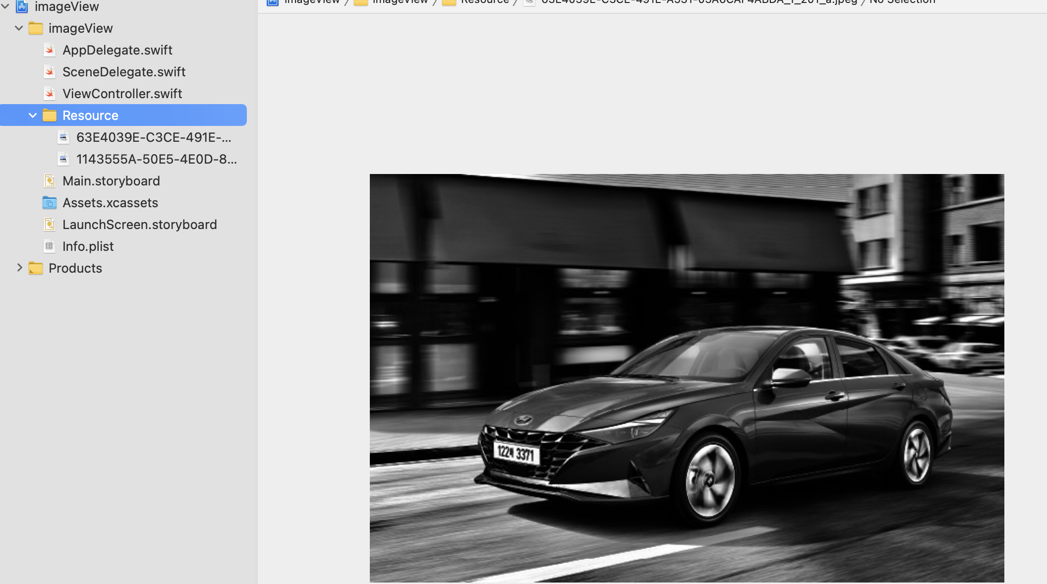
Task: Select the imageView yellow folder label
Action: click(x=80, y=28)
